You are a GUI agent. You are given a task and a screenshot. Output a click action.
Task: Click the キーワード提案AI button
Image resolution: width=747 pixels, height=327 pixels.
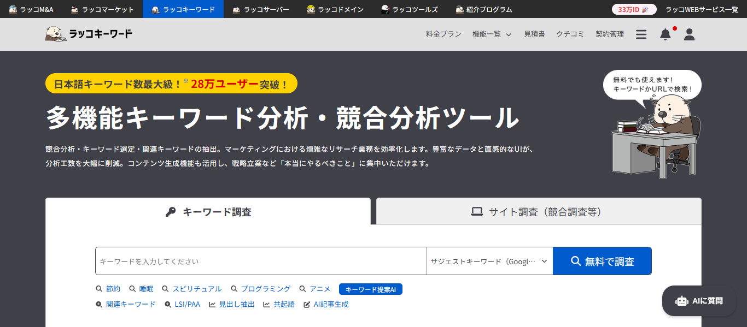[x=370, y=289]
